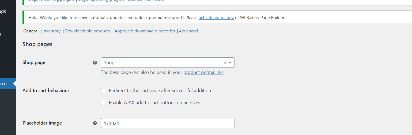The width and height of the screenshot is (412, 135).
Task: Open the WooCommerce item in the sidebar
Action: click(x=5, y=84)
